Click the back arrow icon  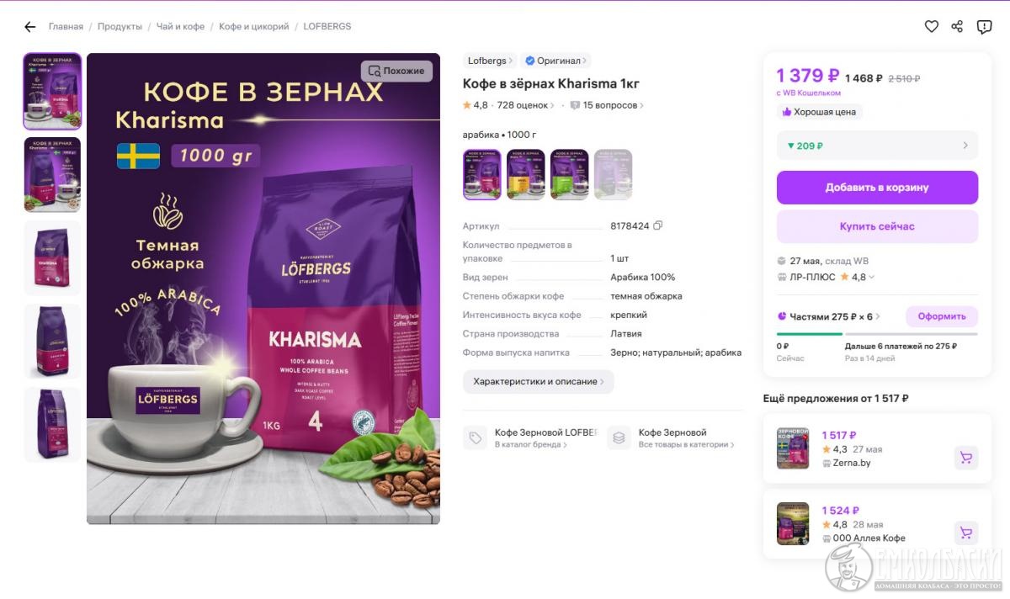pos(30,27)
